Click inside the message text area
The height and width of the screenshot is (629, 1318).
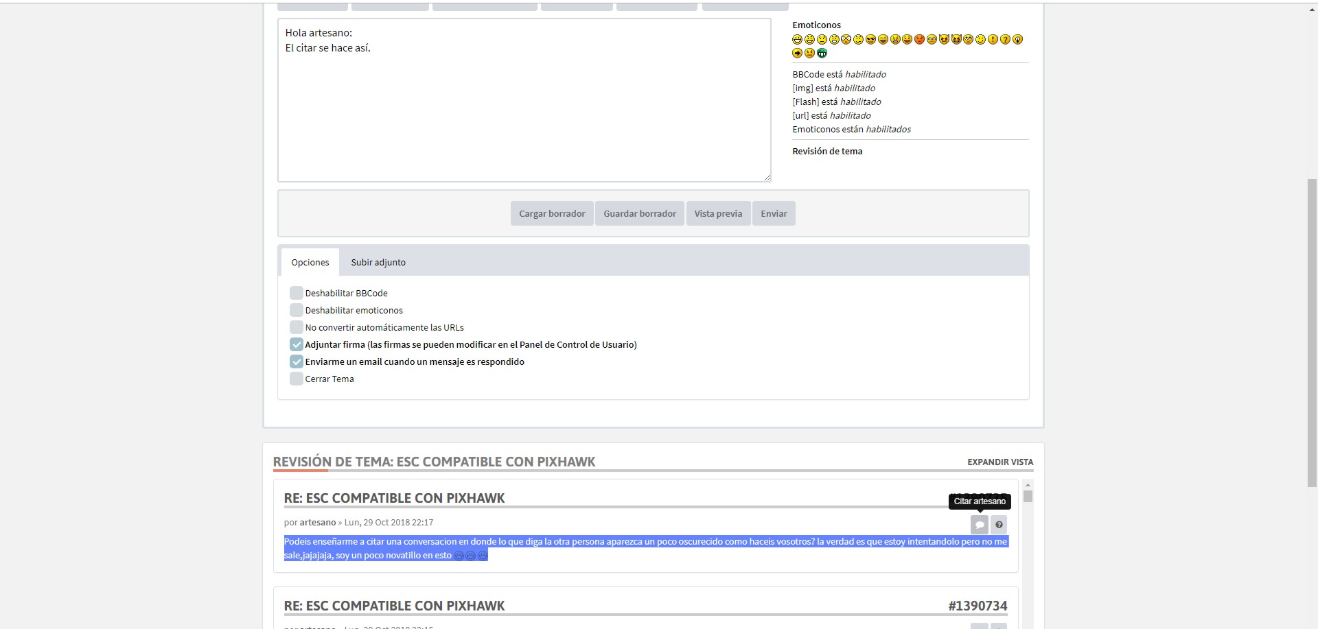pyautogui.click(x=524, y=110)
